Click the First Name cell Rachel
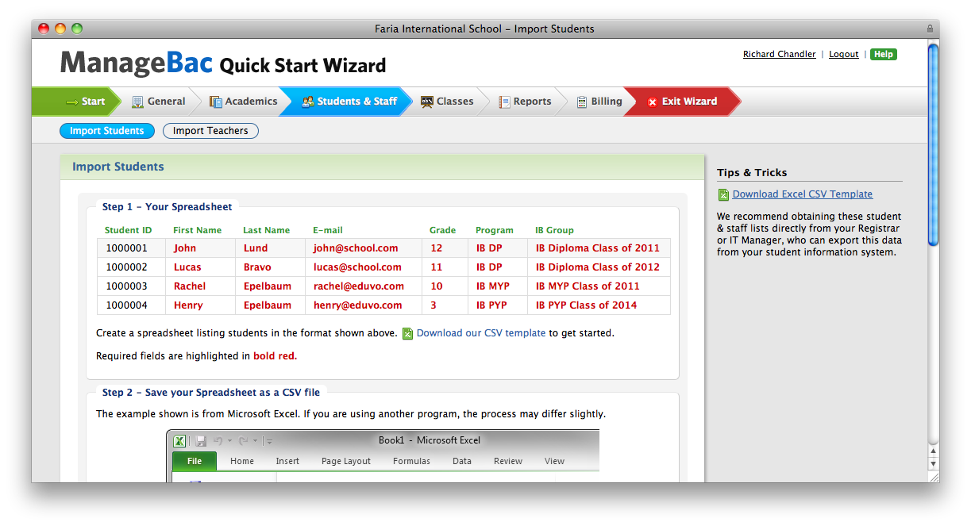The image size is (971, 526). coord(190,286)
